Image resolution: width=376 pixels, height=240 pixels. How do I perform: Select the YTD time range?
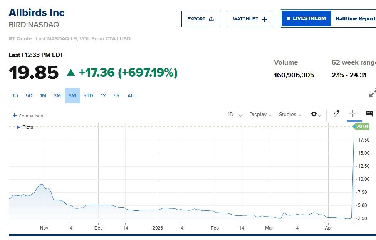pyautogui.click(x=88, y=96)
